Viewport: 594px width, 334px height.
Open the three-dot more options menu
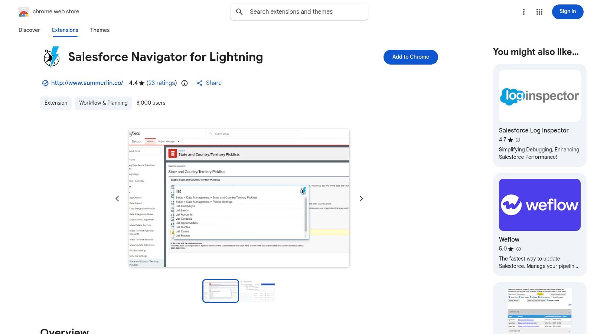pyautogui.click(x=523, y=12)
